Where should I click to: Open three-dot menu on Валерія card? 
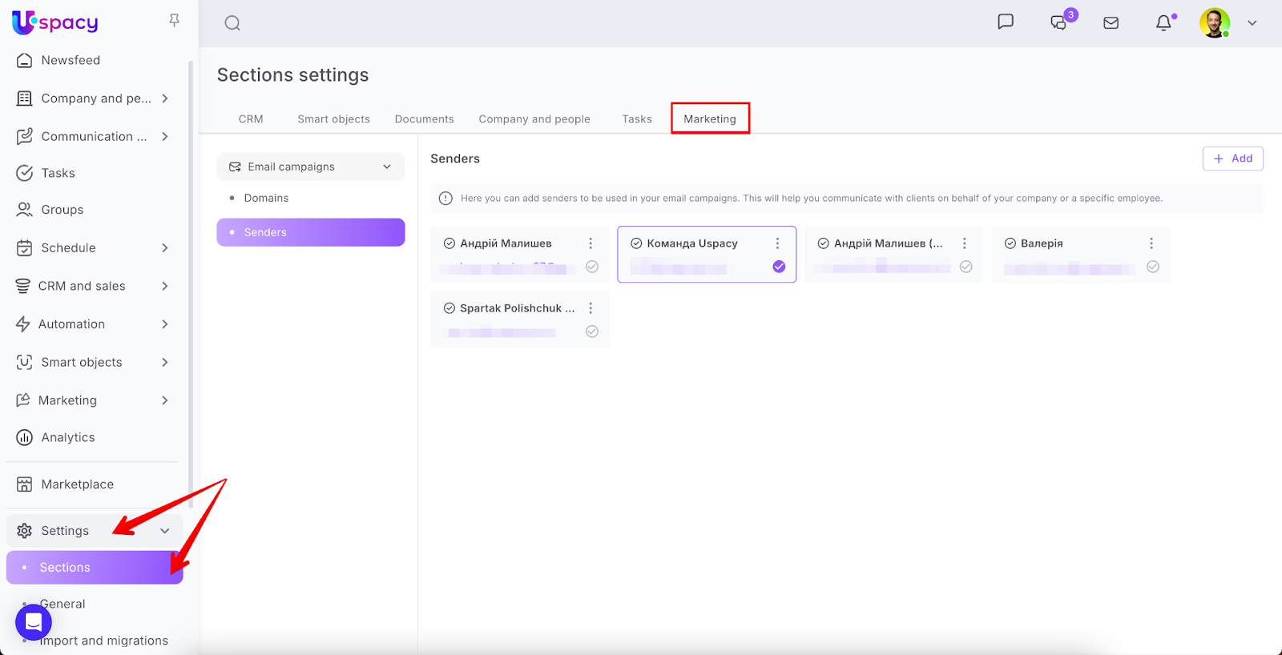1151,243
